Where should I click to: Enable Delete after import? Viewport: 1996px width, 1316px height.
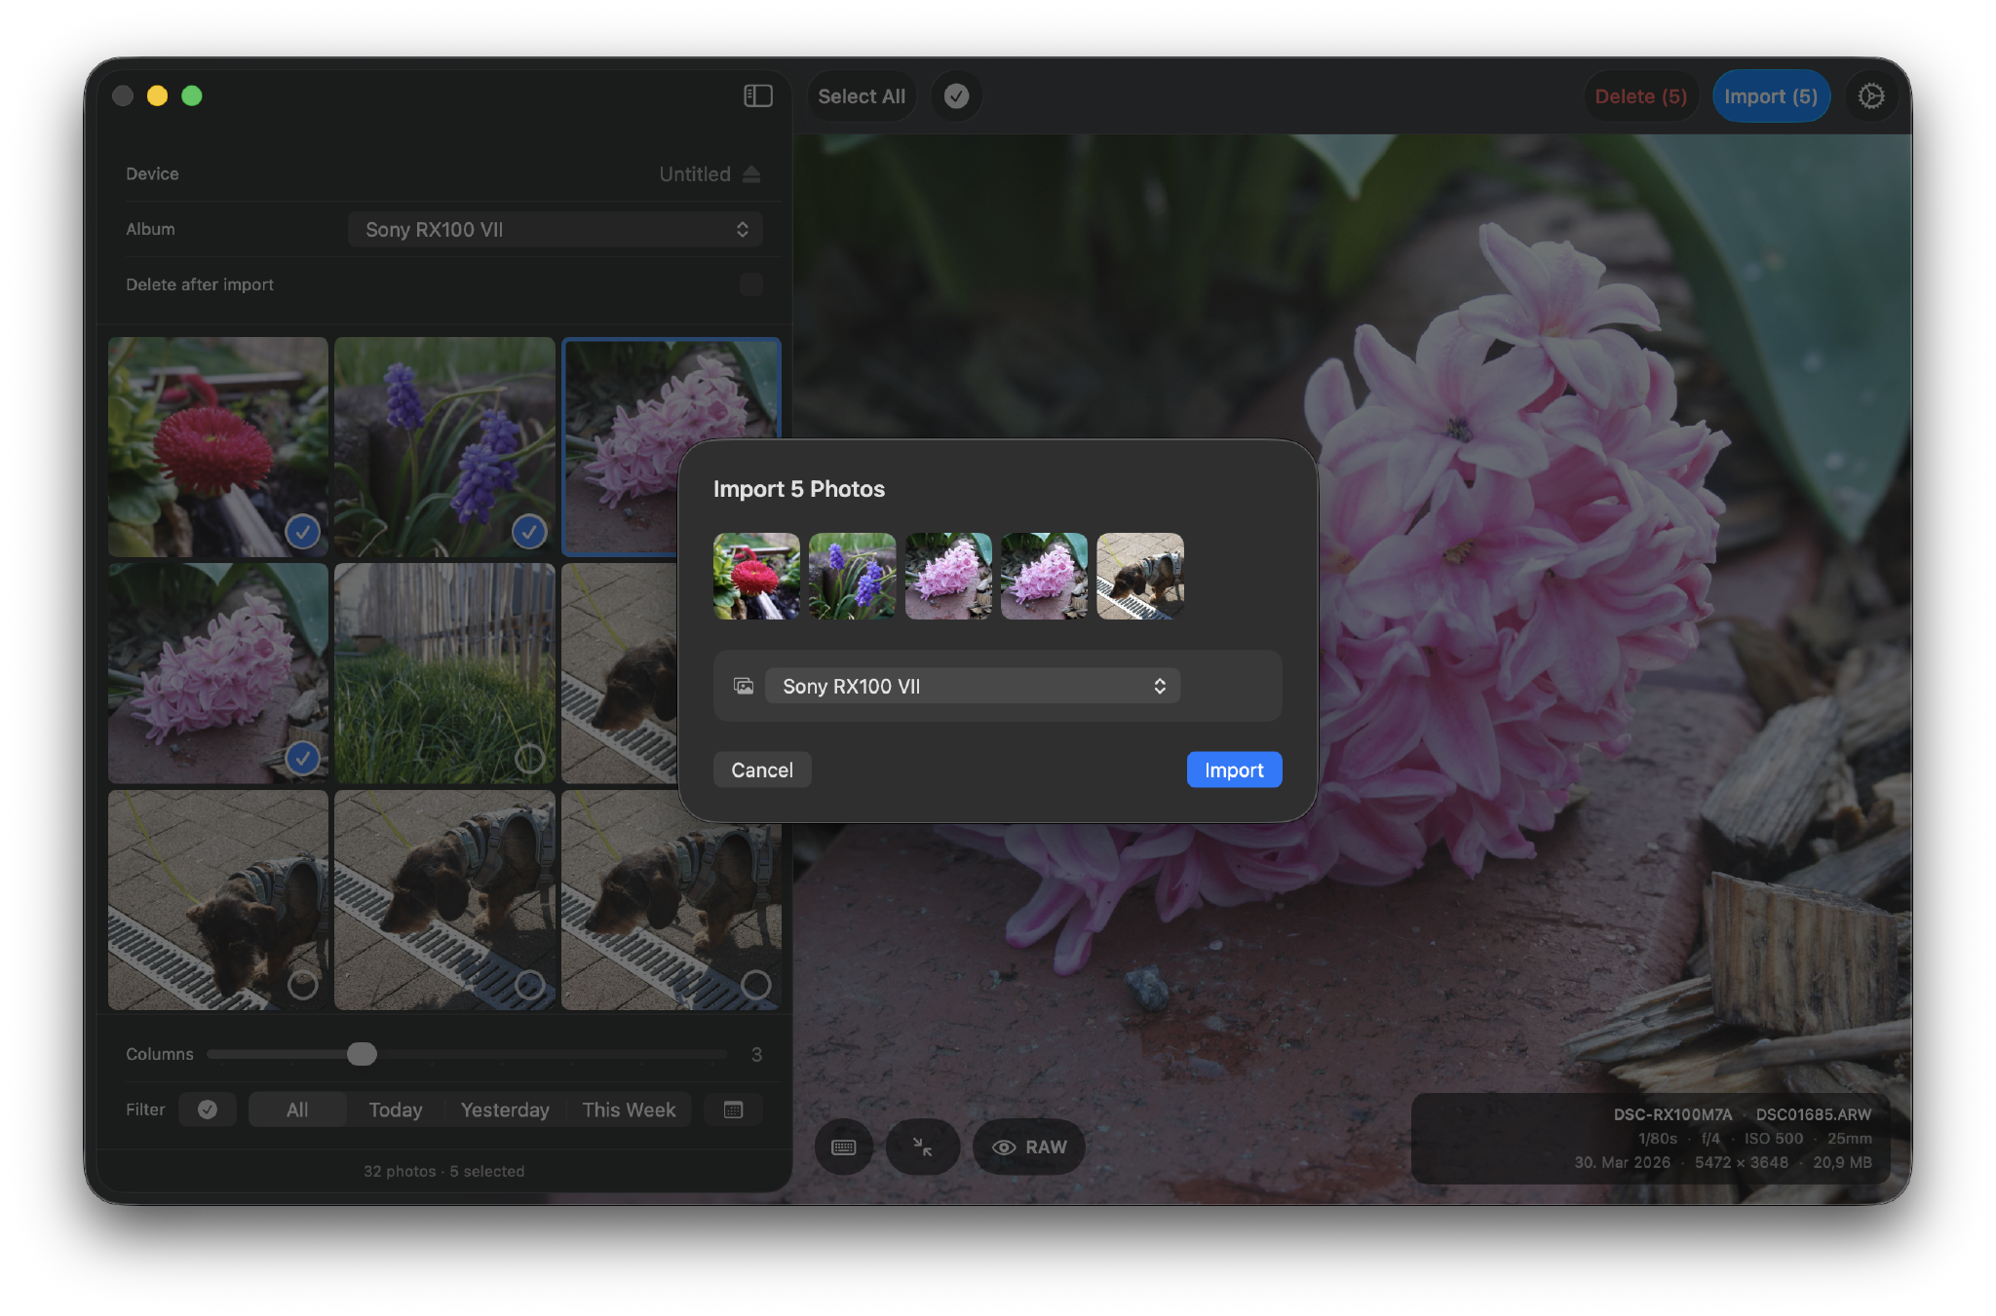click(750, 284)
